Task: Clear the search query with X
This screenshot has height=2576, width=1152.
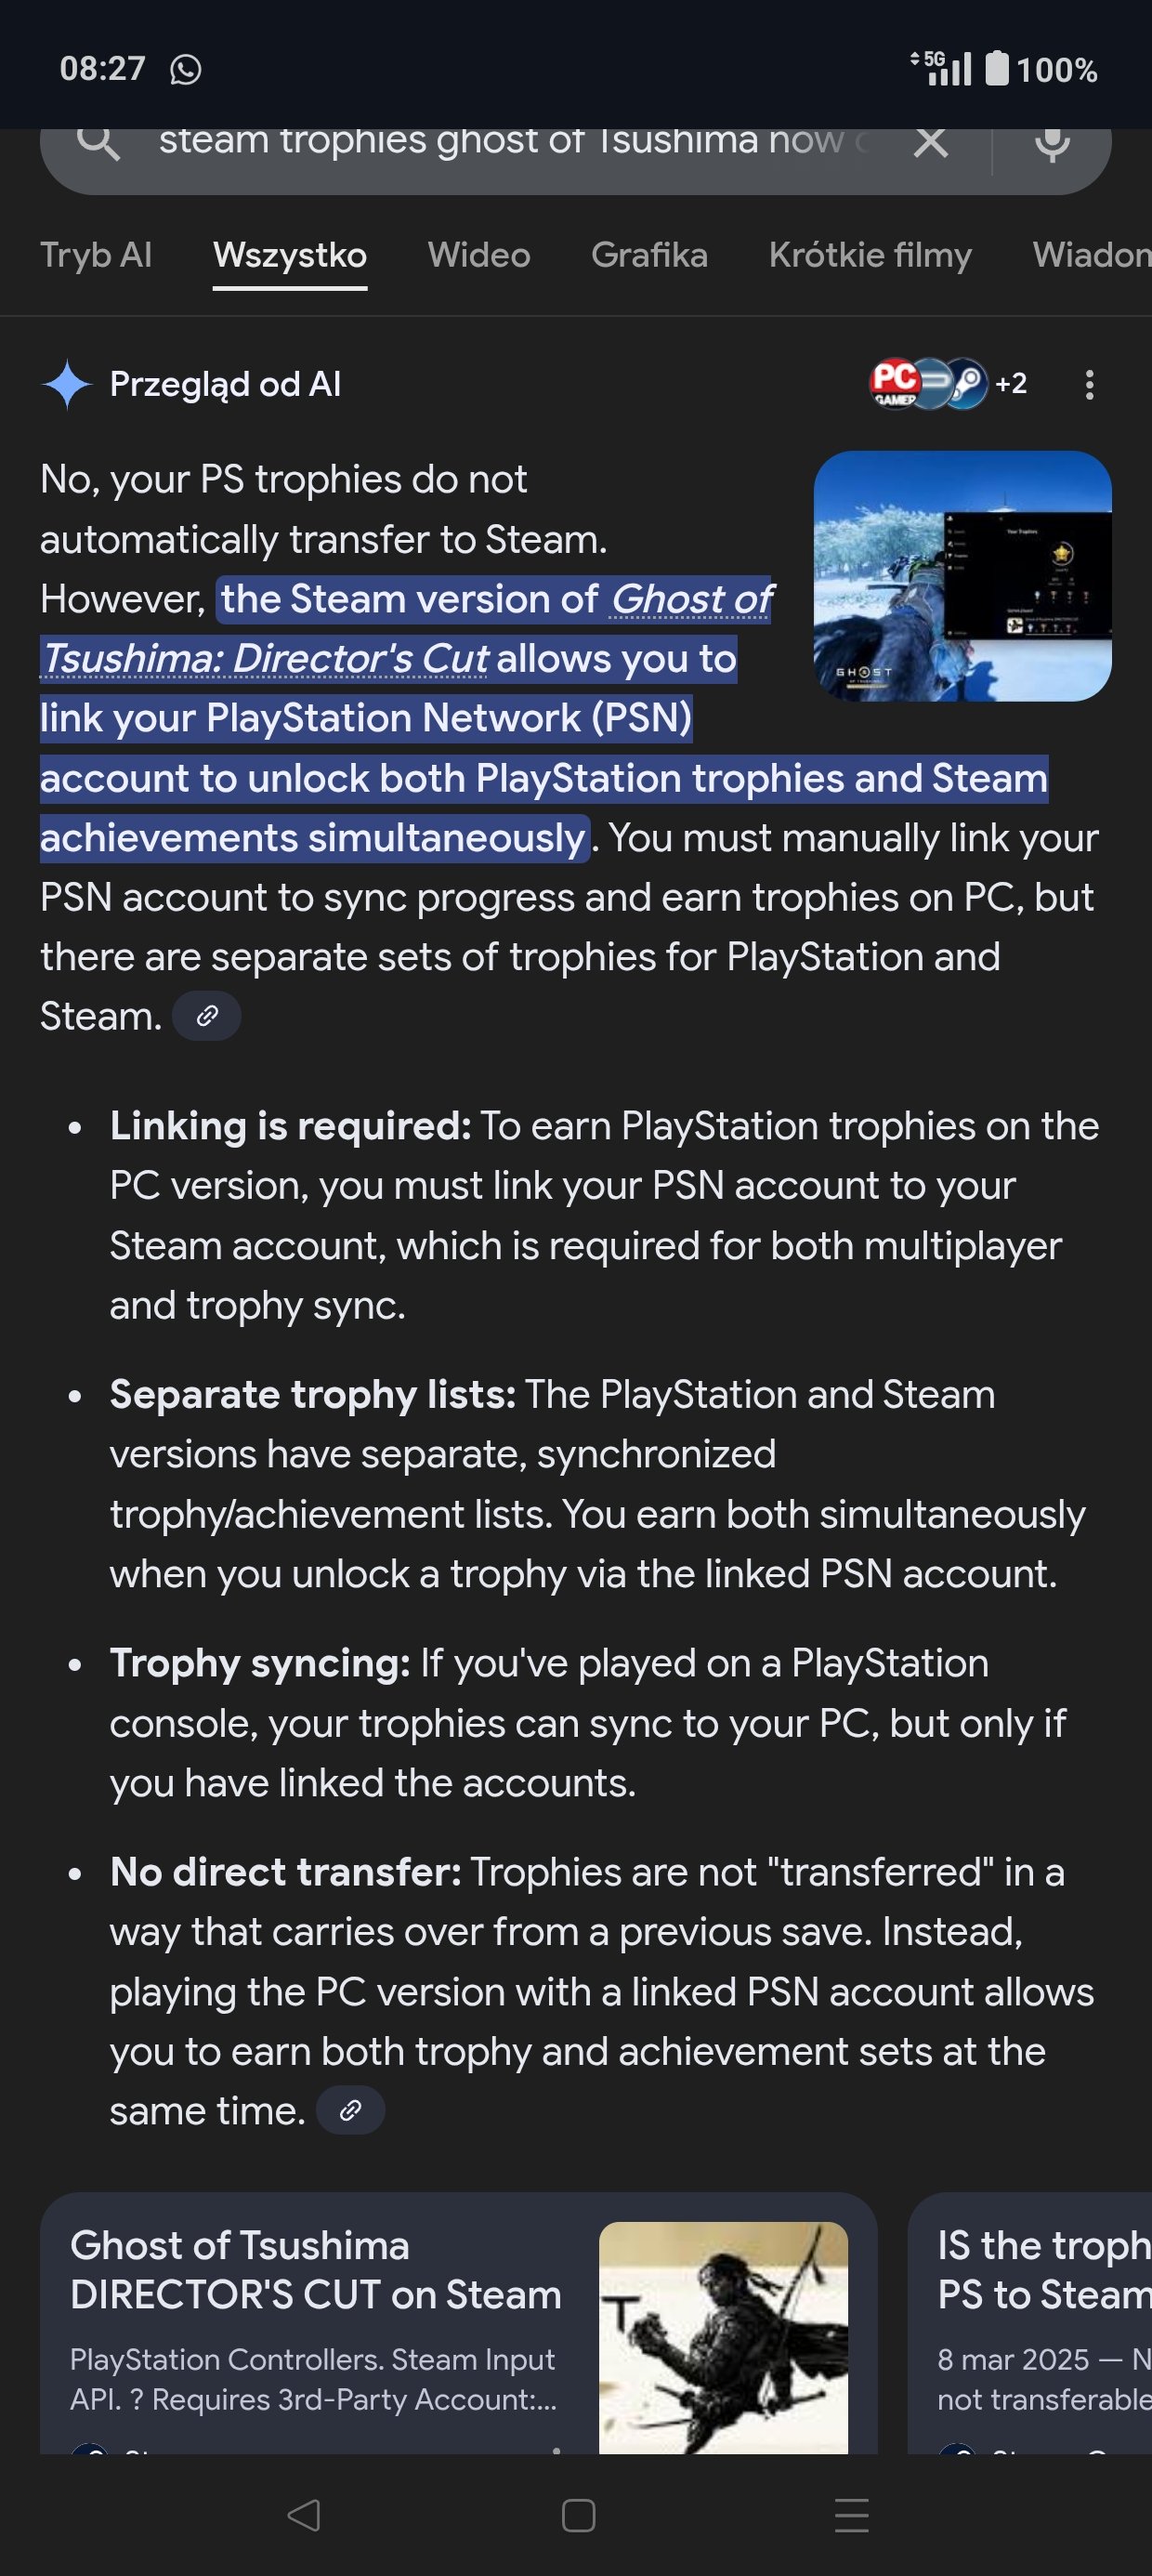Action: (x=931, y=143)
